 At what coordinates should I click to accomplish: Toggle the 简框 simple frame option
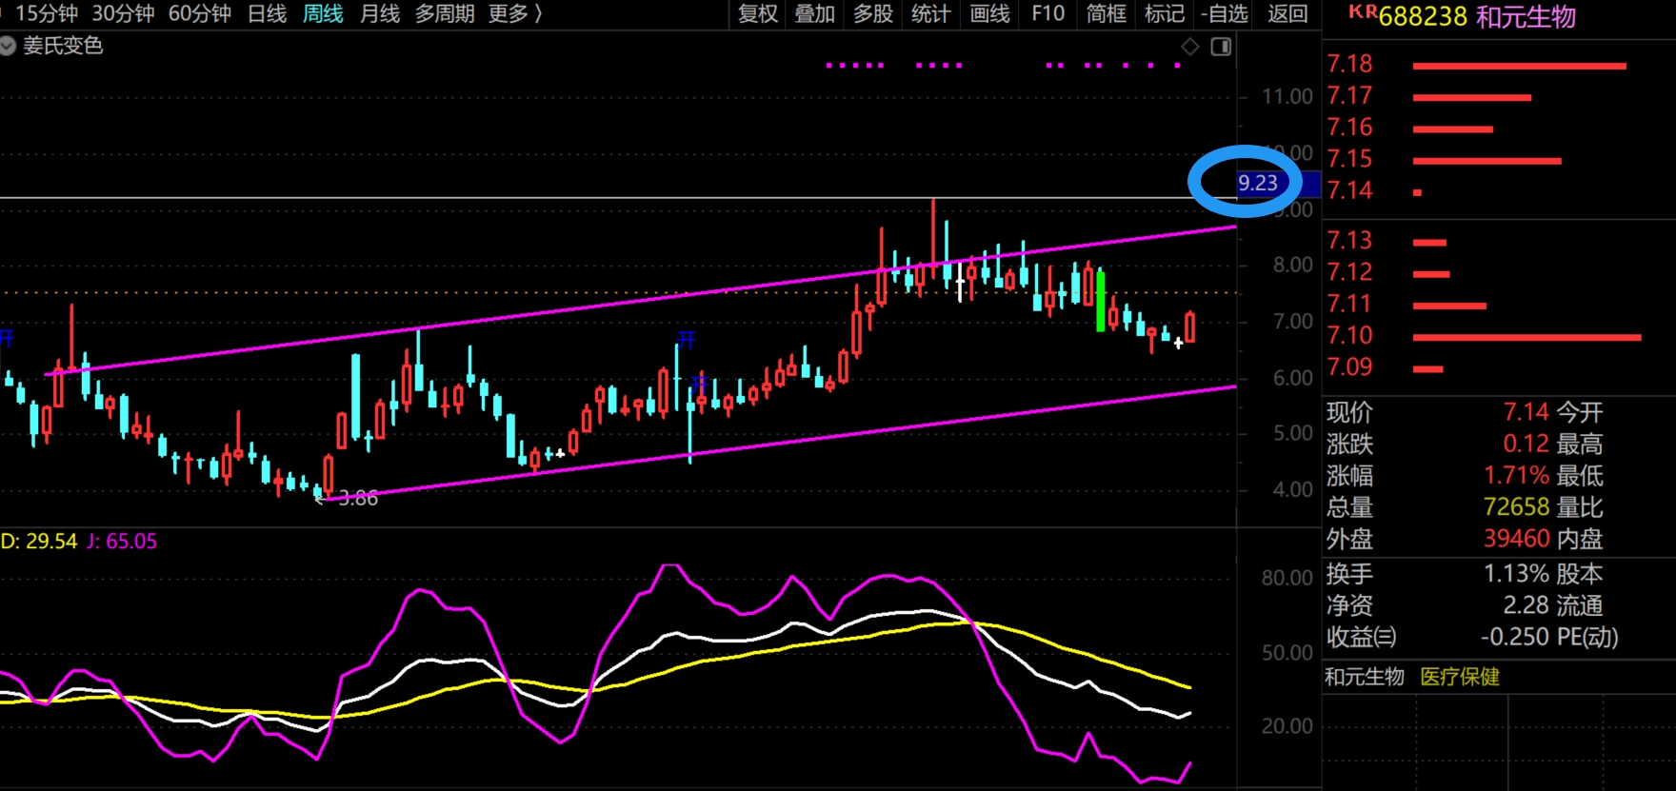click(1107, 13)
